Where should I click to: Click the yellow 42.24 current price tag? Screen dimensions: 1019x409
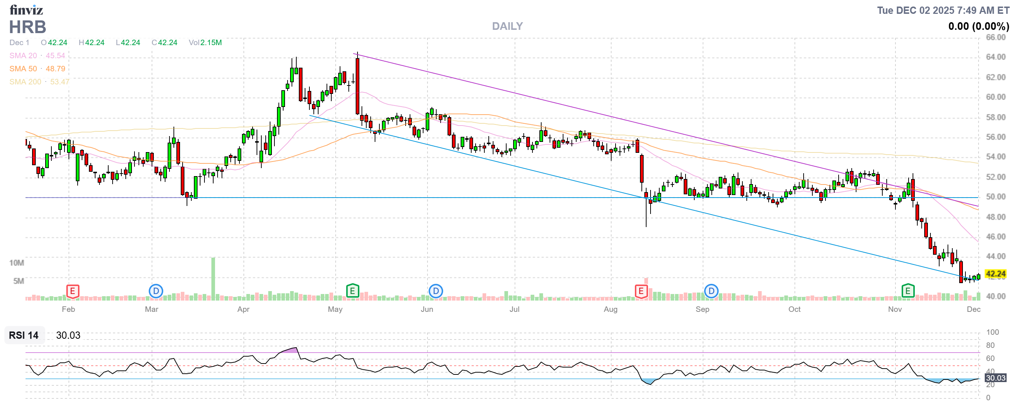(x=995, y=274)
